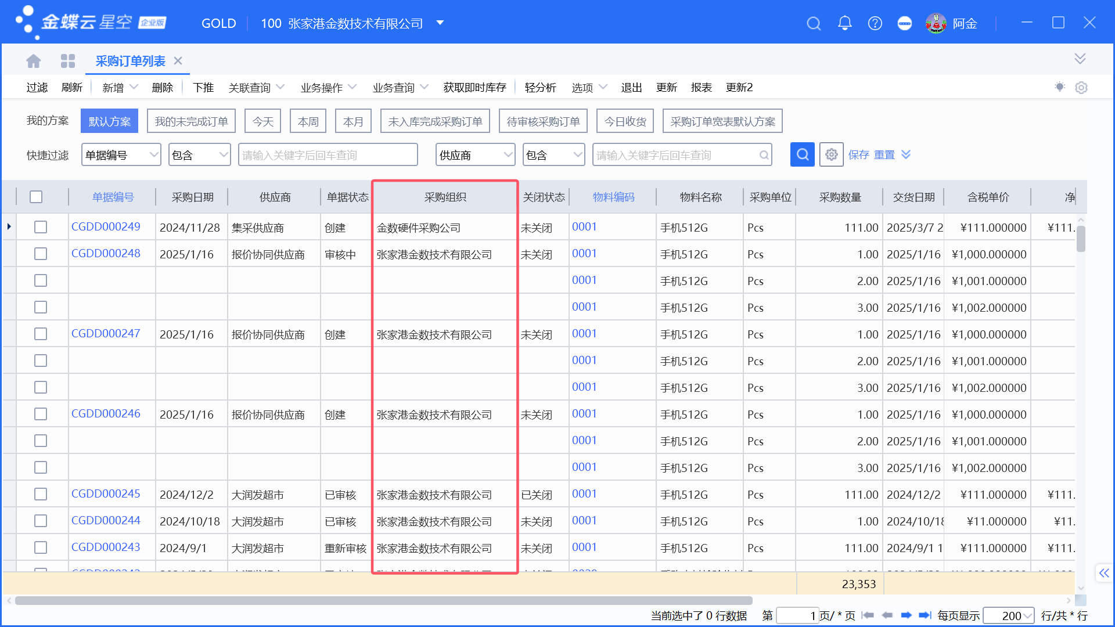1115x627 pixels.
Task: Open user avatar for 阿金
Action: [x=936, y=23]
